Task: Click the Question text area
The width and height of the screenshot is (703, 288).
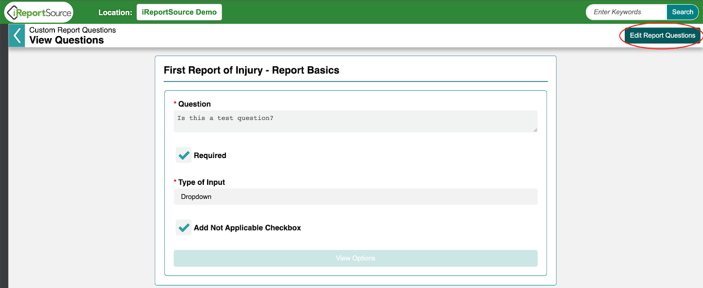Action: click(355, 121)
